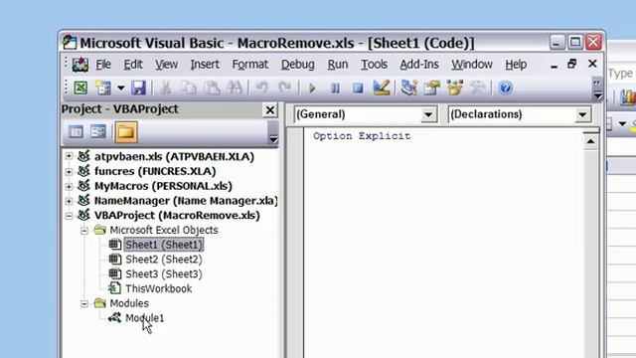This screenshot has width=636, height=358.
Task: Select funcres (FUNCRES.XLA) project
Action: pyautogui.click(x=155, y=171)
